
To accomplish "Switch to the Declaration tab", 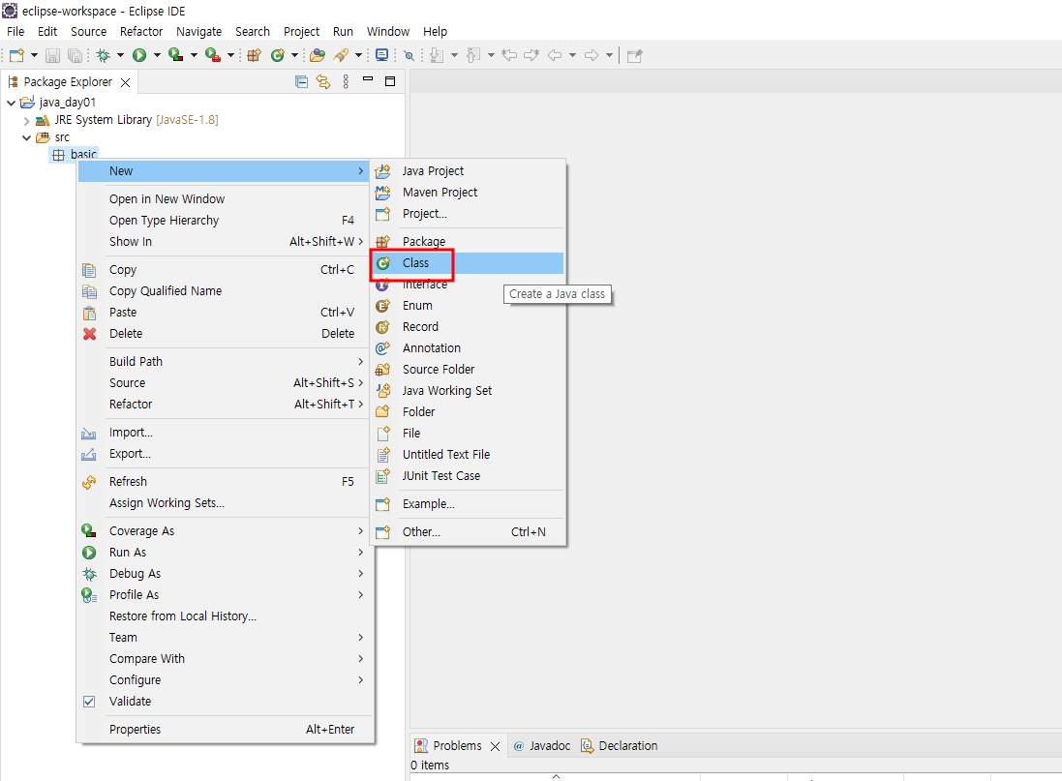I will [x=619, y=746].
